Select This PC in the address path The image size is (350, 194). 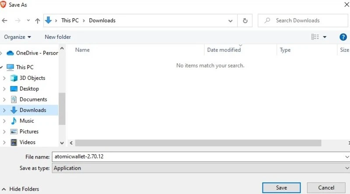pos(70,20)
